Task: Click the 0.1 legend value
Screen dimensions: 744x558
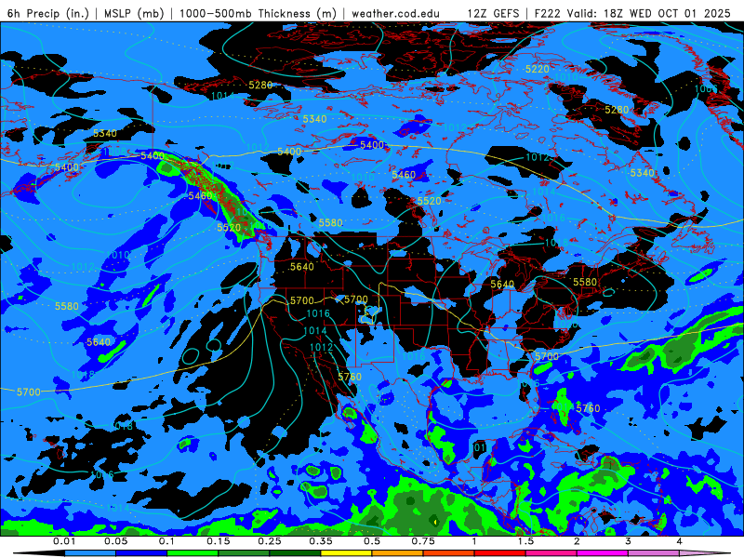Action: pyautogui.click(x=166, y=541)
